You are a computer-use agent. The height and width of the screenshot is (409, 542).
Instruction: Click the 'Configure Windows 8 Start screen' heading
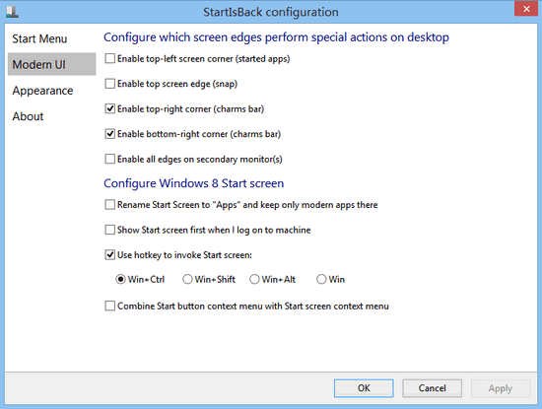point(193,183)
